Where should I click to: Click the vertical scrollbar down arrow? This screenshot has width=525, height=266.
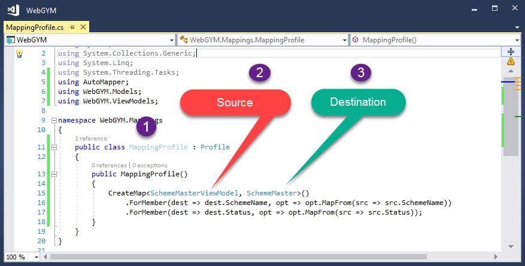(511, 247)
